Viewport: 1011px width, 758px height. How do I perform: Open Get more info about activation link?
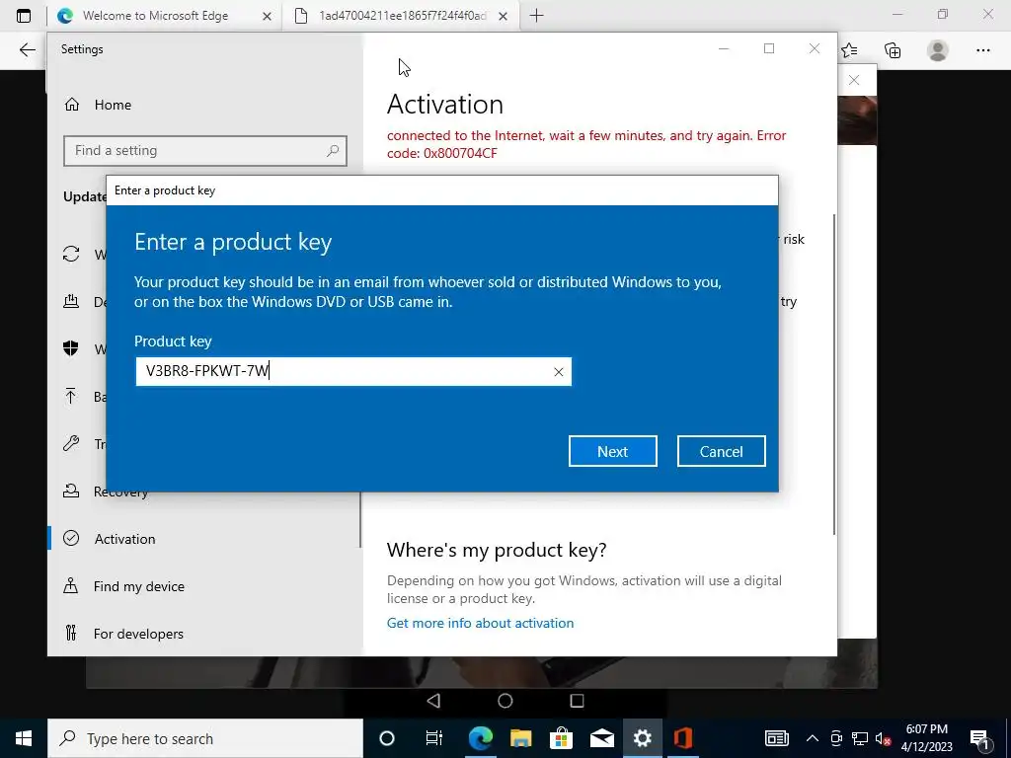(x=481, y=624)
